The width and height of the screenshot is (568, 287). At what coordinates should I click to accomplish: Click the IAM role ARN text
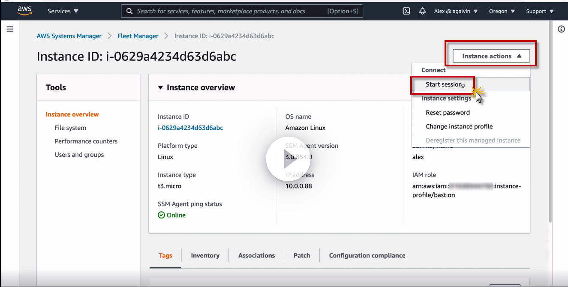click(x=466, y=191)
